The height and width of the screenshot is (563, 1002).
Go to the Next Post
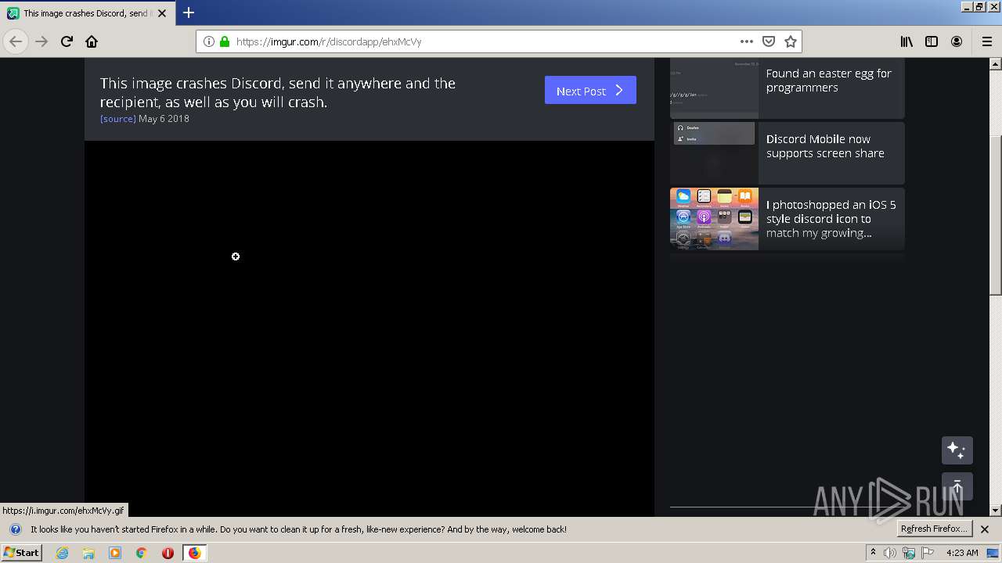[x=590, y=91]
